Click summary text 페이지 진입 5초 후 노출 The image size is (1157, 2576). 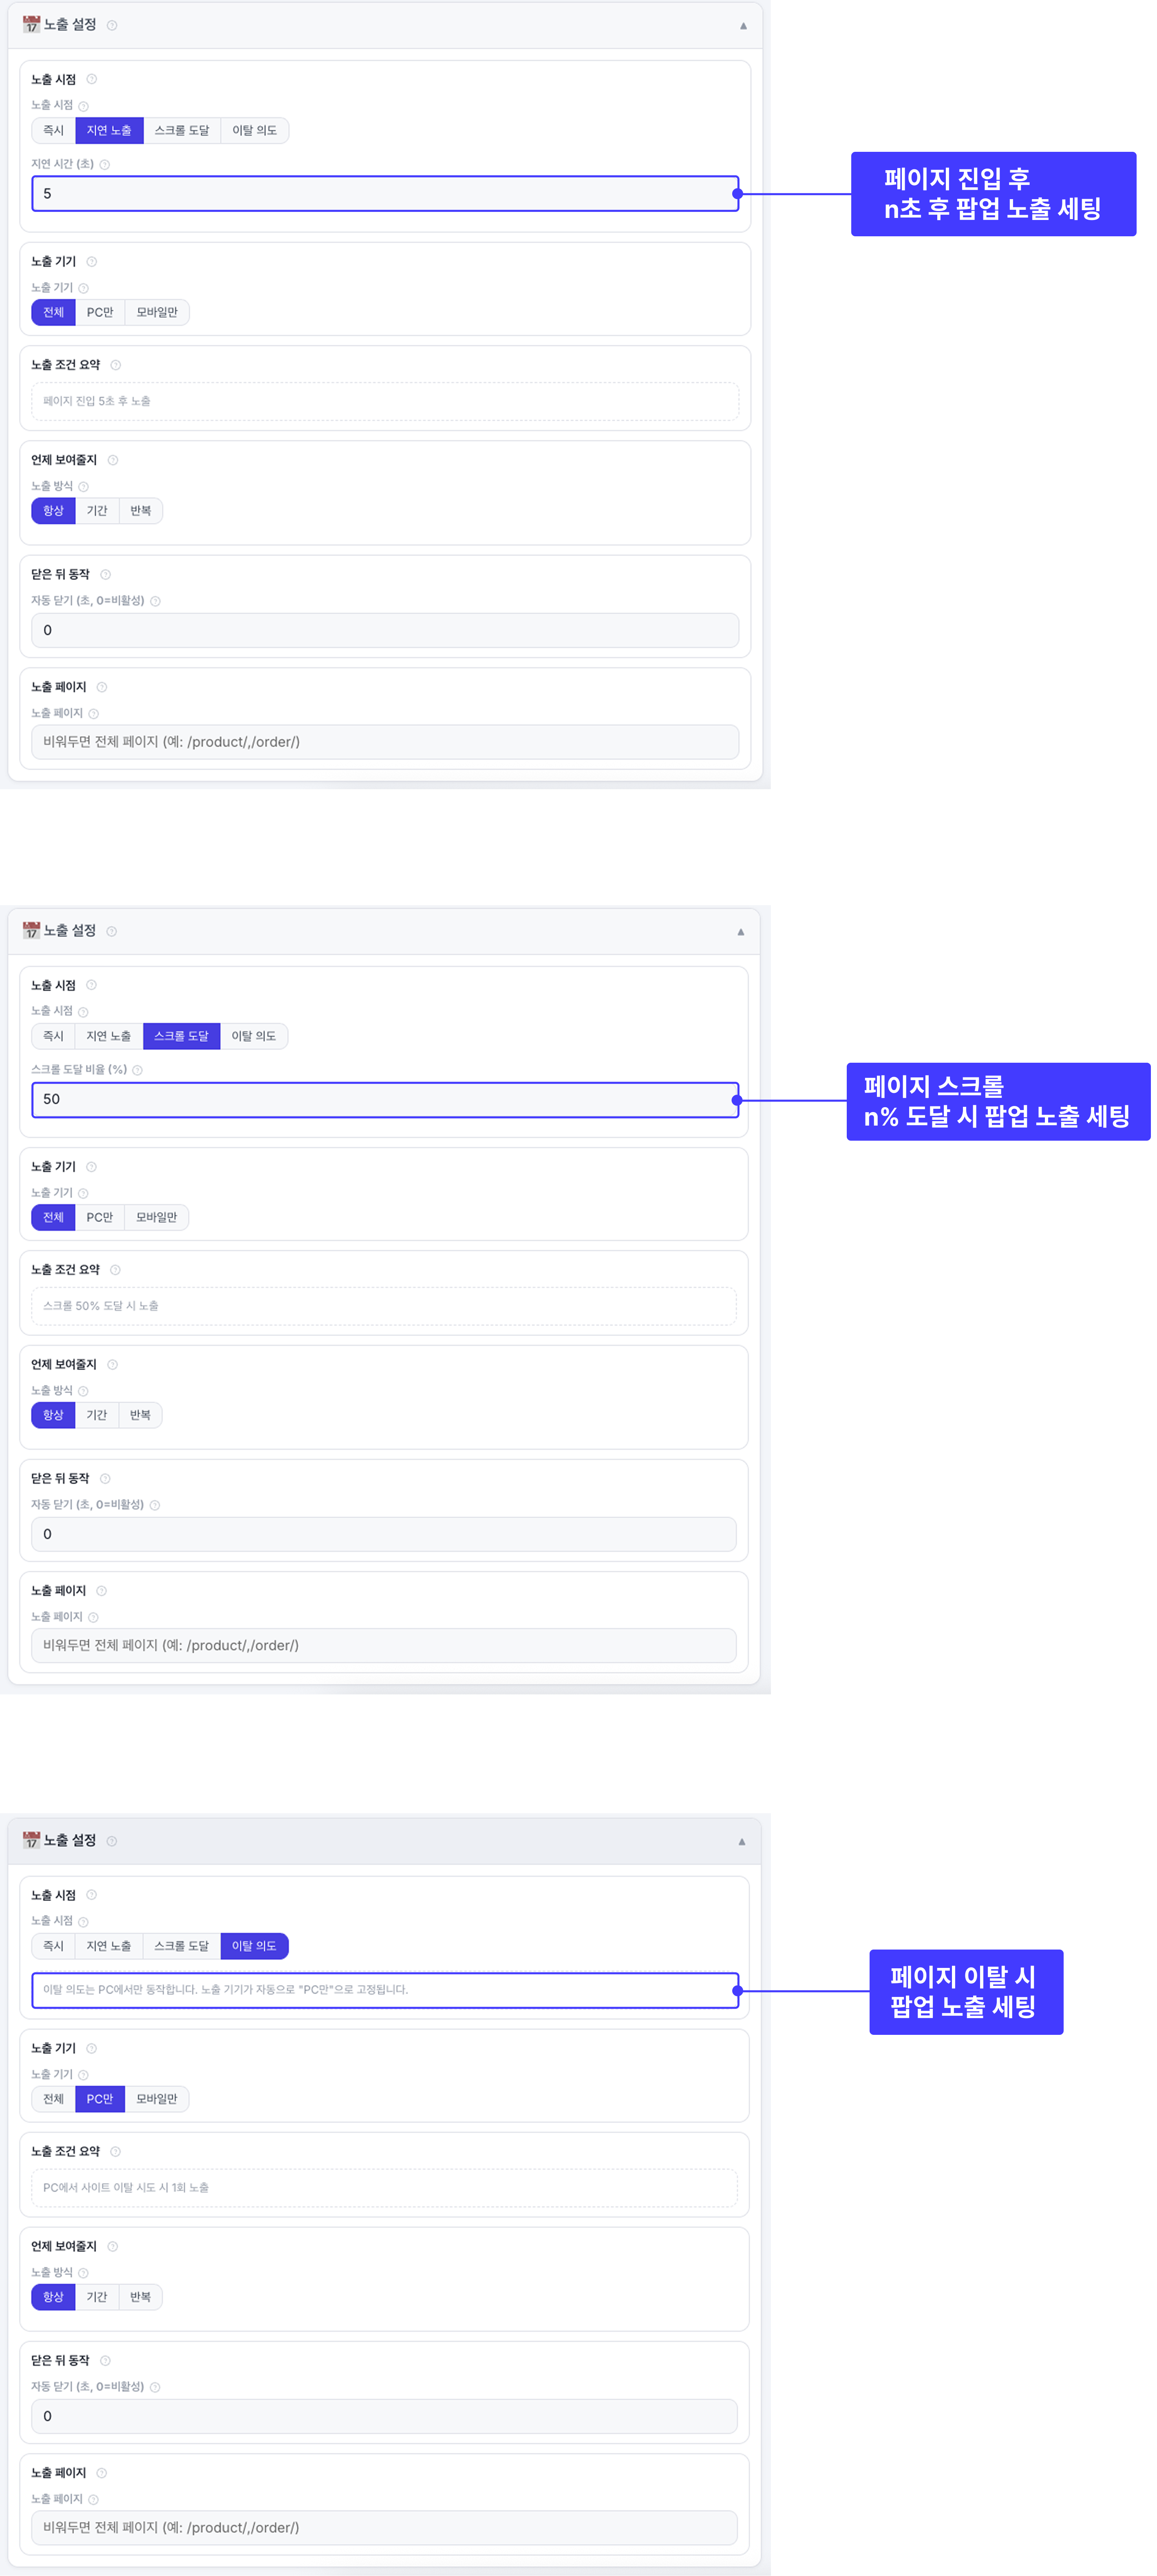97,401
